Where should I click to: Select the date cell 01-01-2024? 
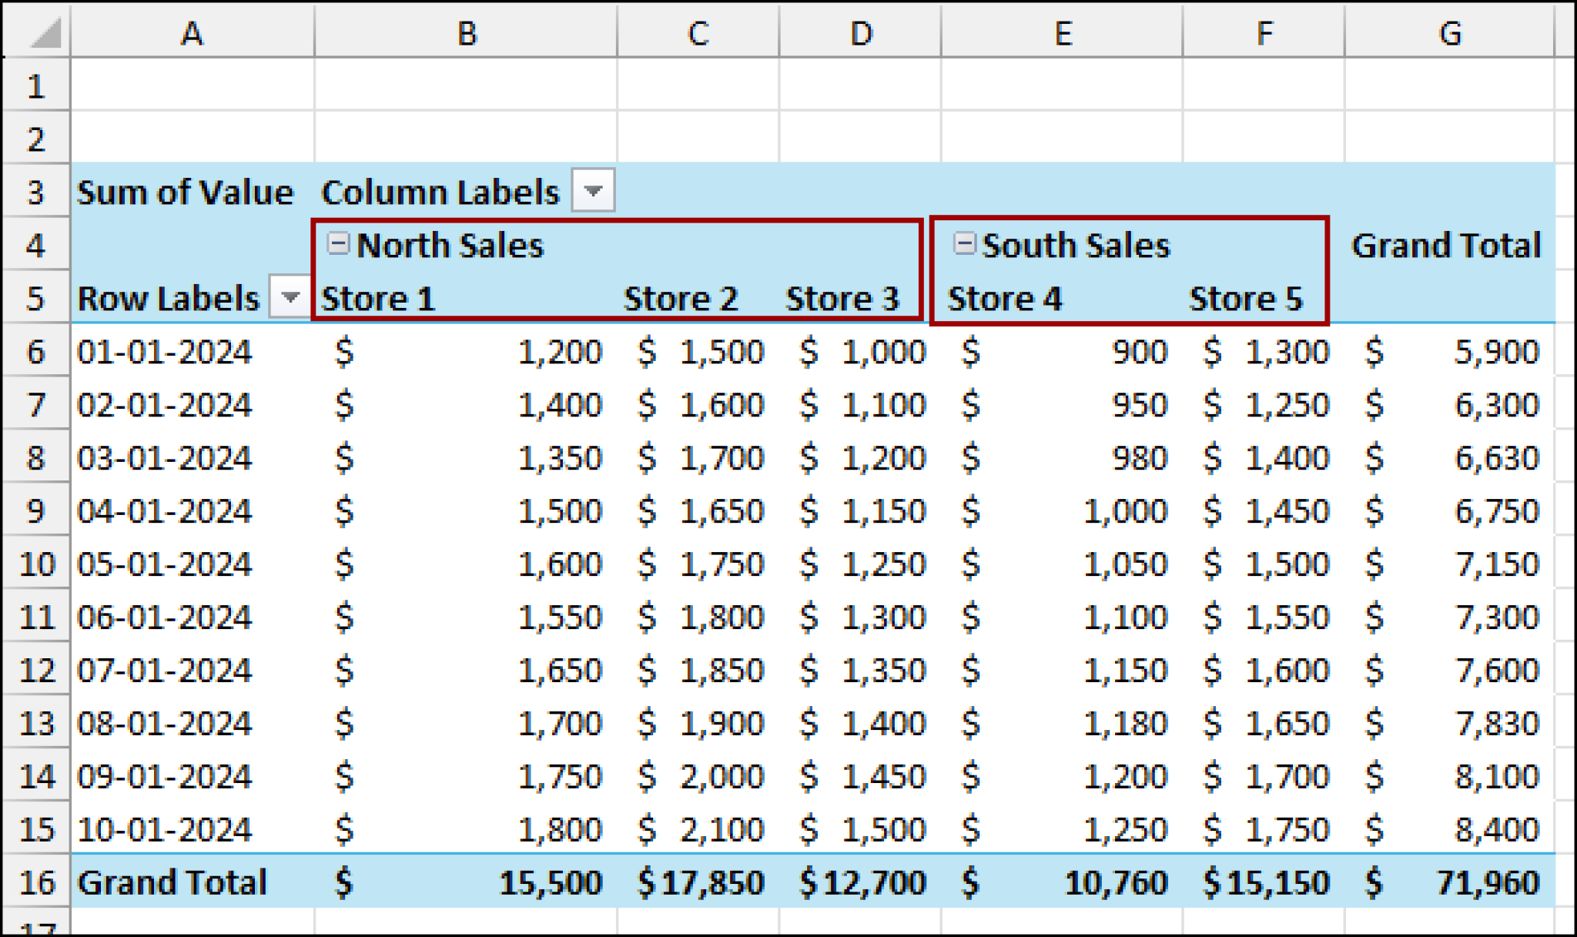[x=166, y=352]
